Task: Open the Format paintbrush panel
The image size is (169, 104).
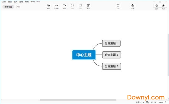Action: [163, 6]
